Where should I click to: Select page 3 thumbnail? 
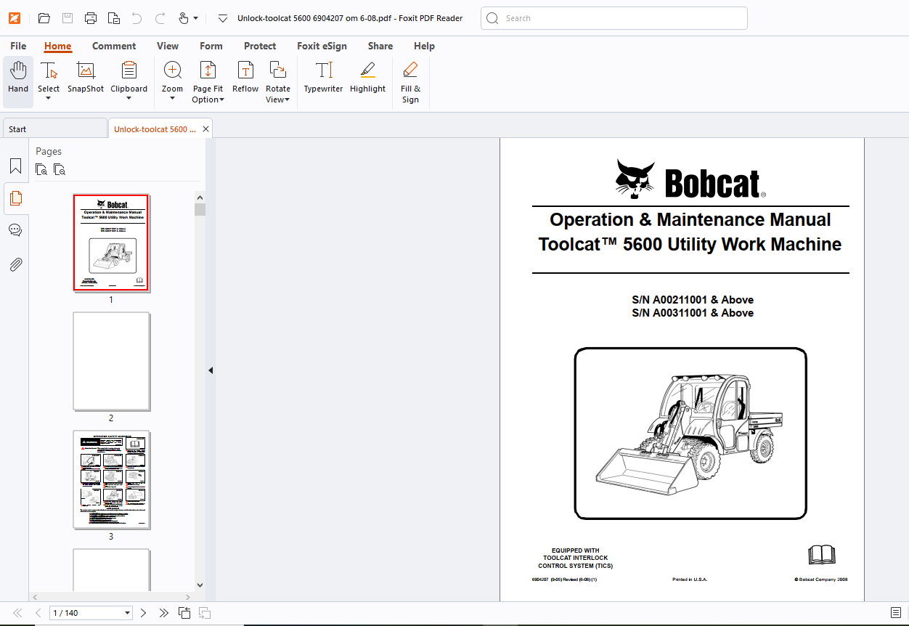tap(111, 480)
